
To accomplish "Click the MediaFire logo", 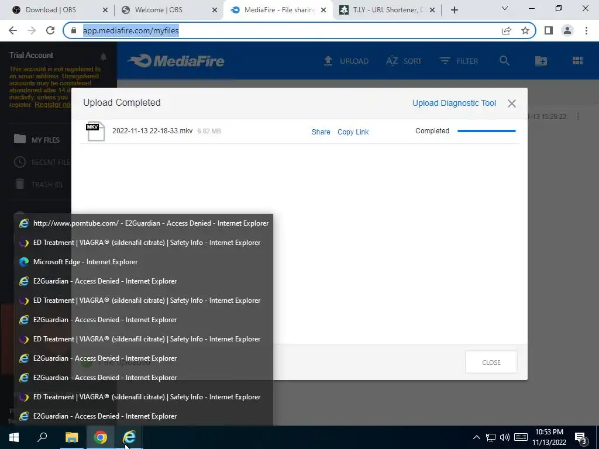I will click(176, 61).
